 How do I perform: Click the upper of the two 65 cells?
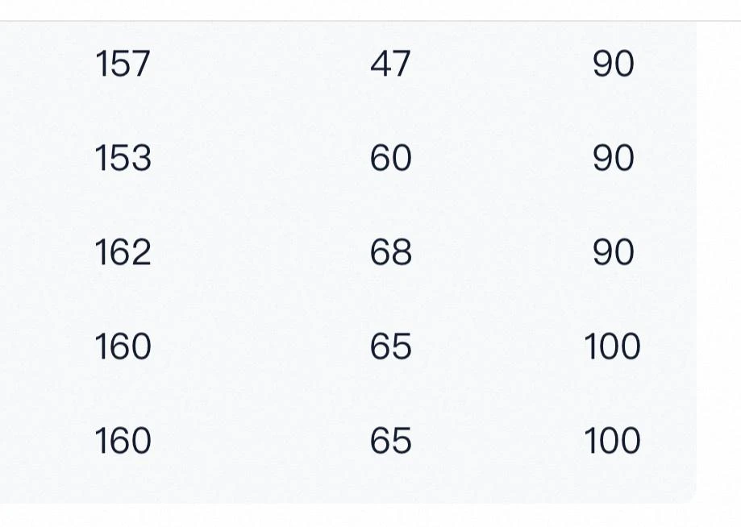click(x=390, y=346)
